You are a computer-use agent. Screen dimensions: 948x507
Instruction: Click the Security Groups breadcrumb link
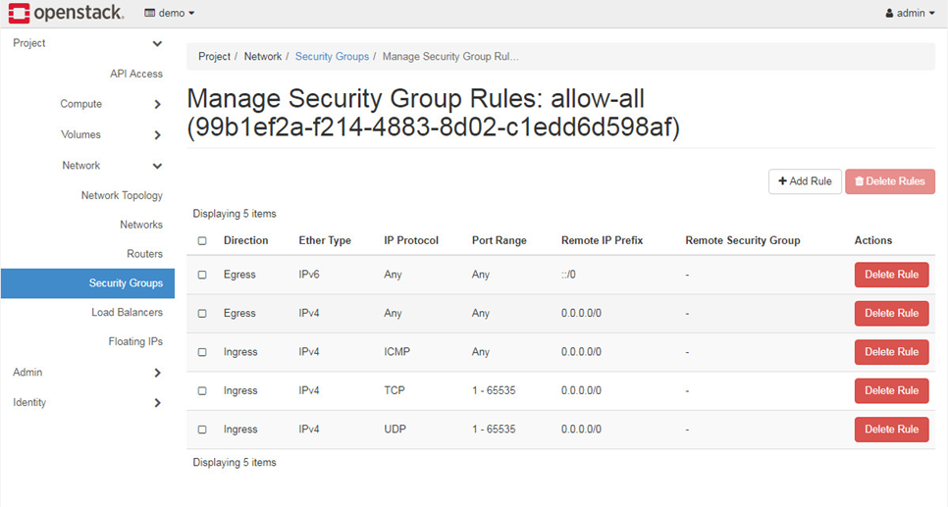(x=332, y=57)
